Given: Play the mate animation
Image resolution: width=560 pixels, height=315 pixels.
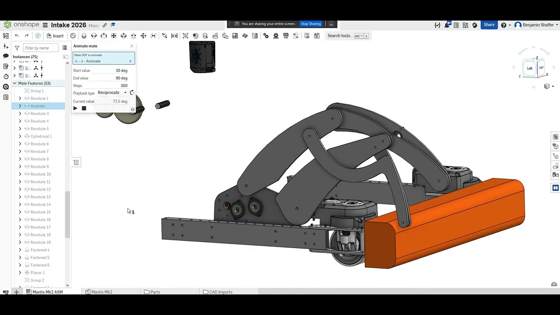Looking at the screenshot, I should (x=75, y=108).
